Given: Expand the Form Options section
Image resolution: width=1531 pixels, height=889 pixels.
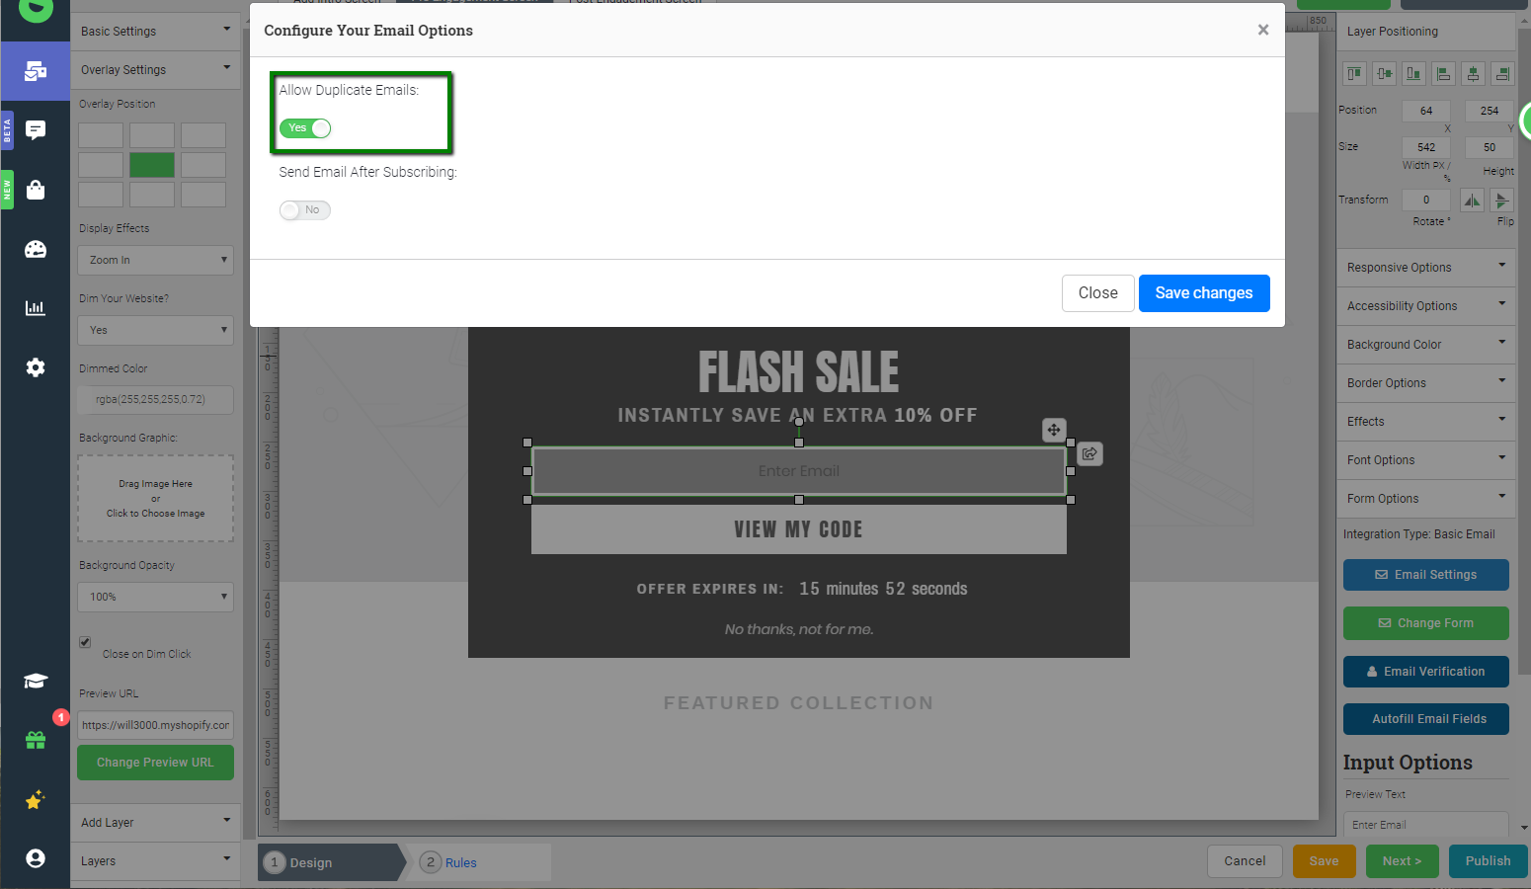Looking at the screenshot, I should pos(1425,498).
